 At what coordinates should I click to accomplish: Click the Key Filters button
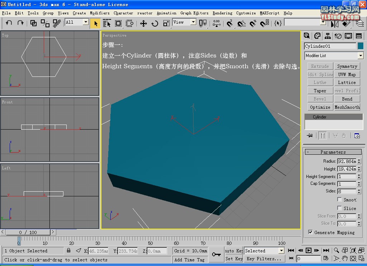[x=264, y=258]
